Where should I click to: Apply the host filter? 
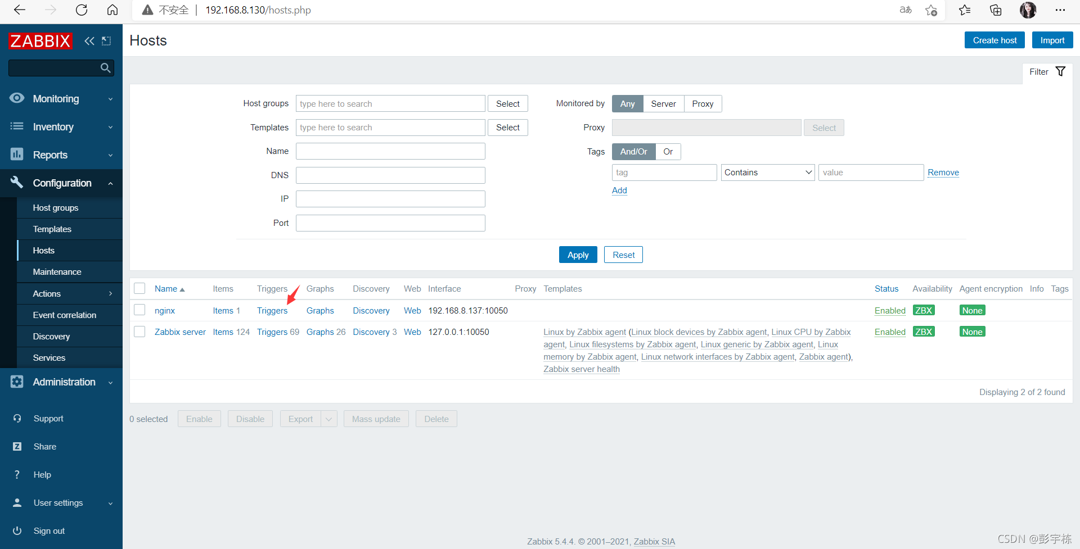click(578, 255)
